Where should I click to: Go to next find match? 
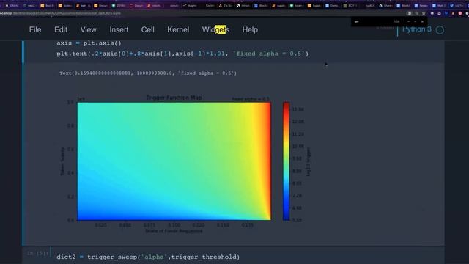pos(416,21)
